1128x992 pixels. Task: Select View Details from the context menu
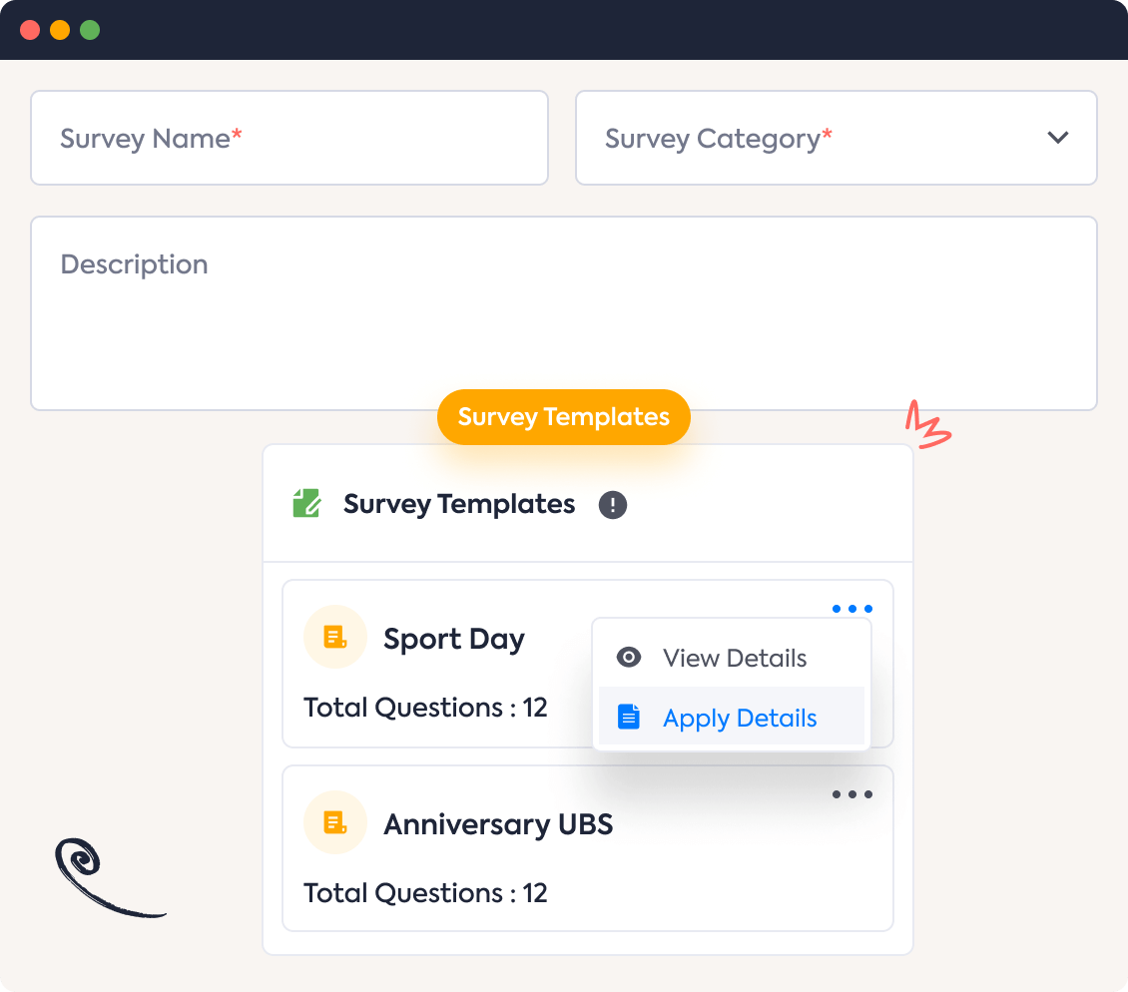pos(735,657)
